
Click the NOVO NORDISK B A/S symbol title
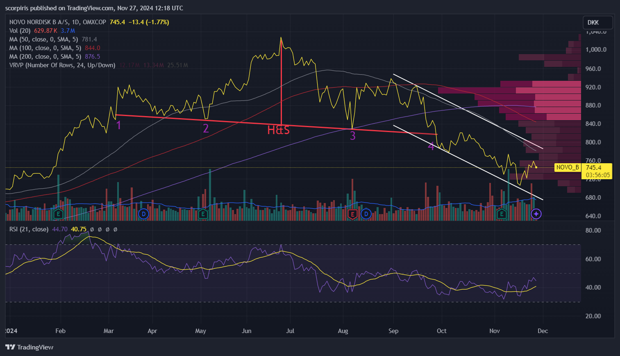[x=57, y=22]
